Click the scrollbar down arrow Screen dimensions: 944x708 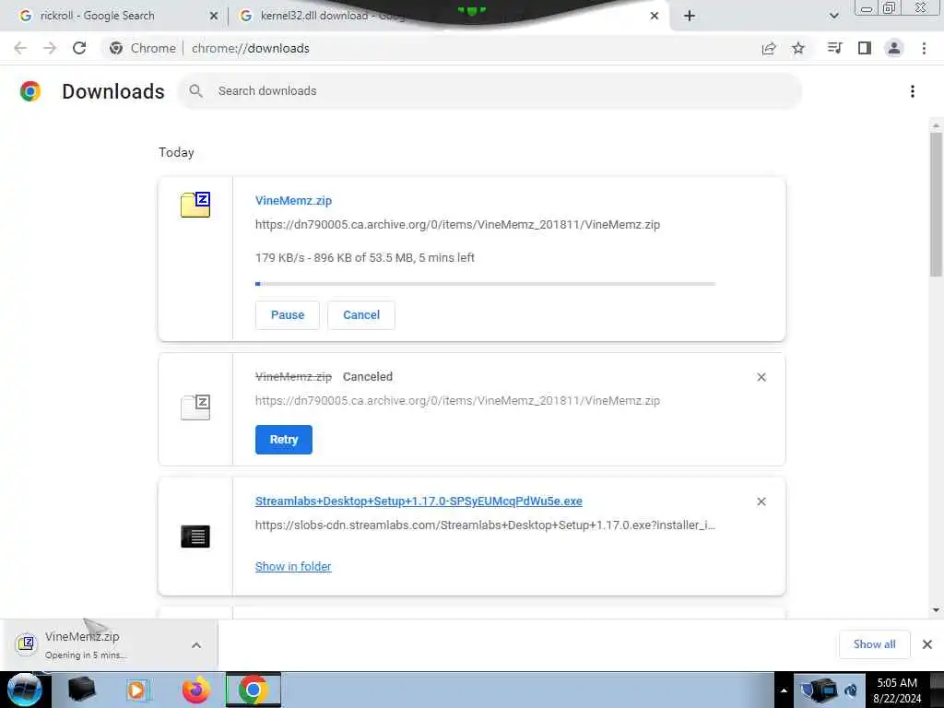(936, 610)
